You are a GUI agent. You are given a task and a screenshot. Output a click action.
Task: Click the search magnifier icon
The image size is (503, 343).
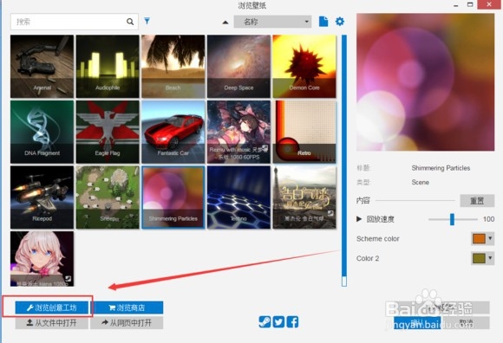130,22
